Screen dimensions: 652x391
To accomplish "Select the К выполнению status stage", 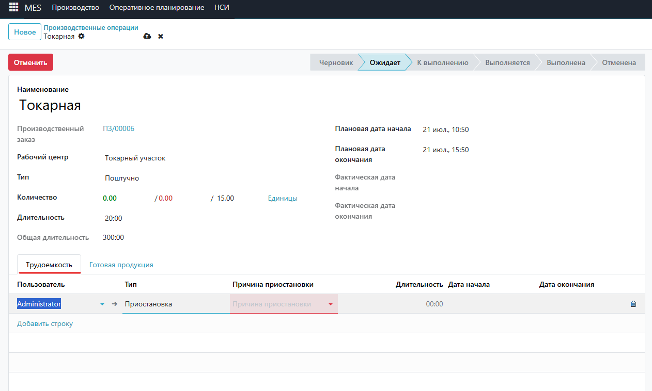I will point(443,62).
